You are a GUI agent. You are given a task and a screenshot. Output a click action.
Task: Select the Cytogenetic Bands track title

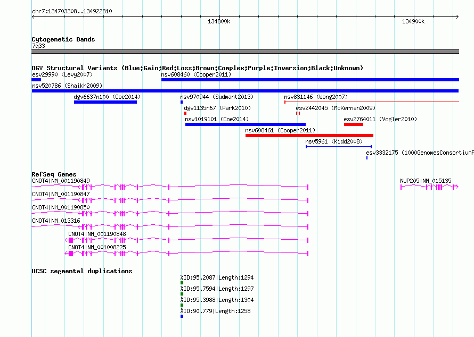pos(63,39)
